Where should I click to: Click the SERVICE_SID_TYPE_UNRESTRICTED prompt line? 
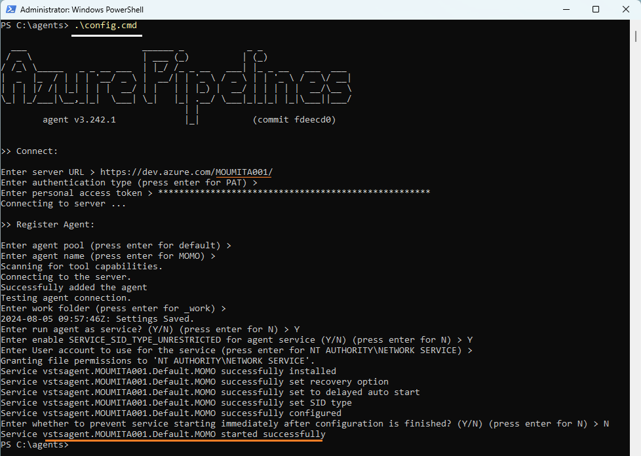(237, 340)
